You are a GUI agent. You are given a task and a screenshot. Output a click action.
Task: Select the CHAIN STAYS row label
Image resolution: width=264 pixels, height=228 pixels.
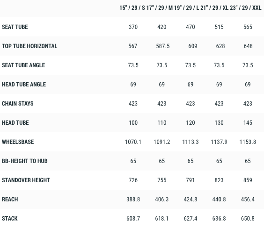click(x=18, y=104)
